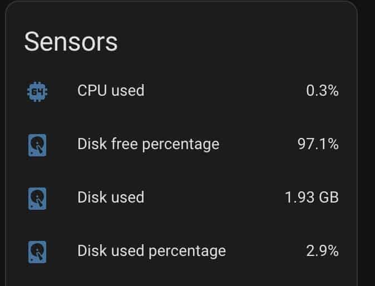The width and height of the screenshot is (375, 286).
Task: Open the Disk free percentage label
Action: tap(149, 145)
